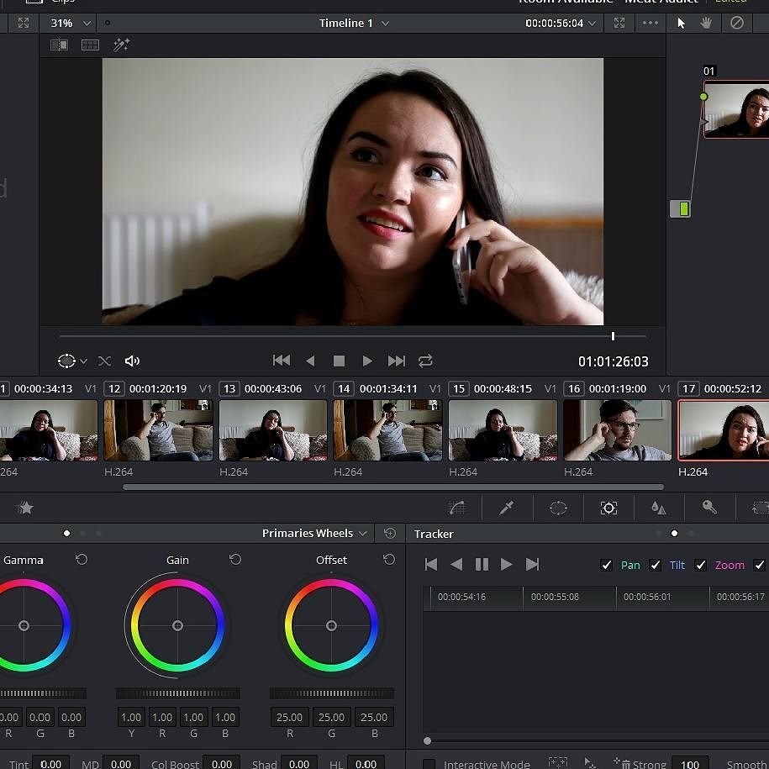
Task: Select clip 17 thumbnail
Action: [724, 430]
